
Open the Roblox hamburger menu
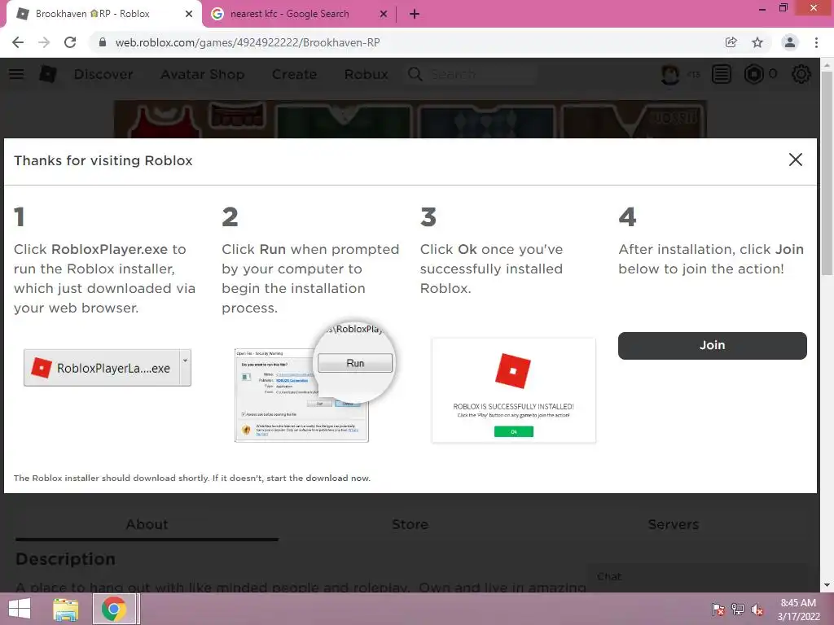pos(16,74)
